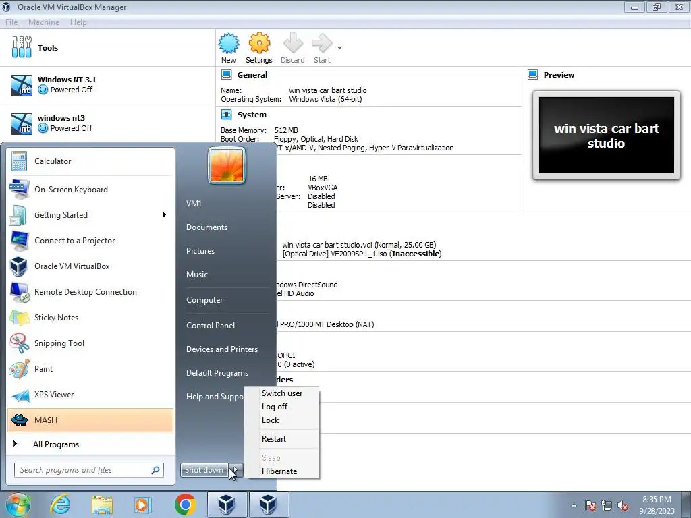Open the Help menu in VirtualBox
The image size is (691, 518).
pos(78,22)
